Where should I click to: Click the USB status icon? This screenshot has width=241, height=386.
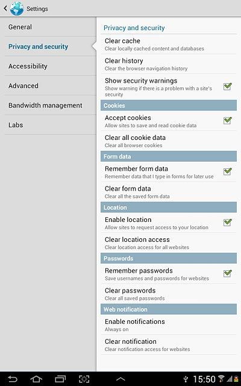186,379
